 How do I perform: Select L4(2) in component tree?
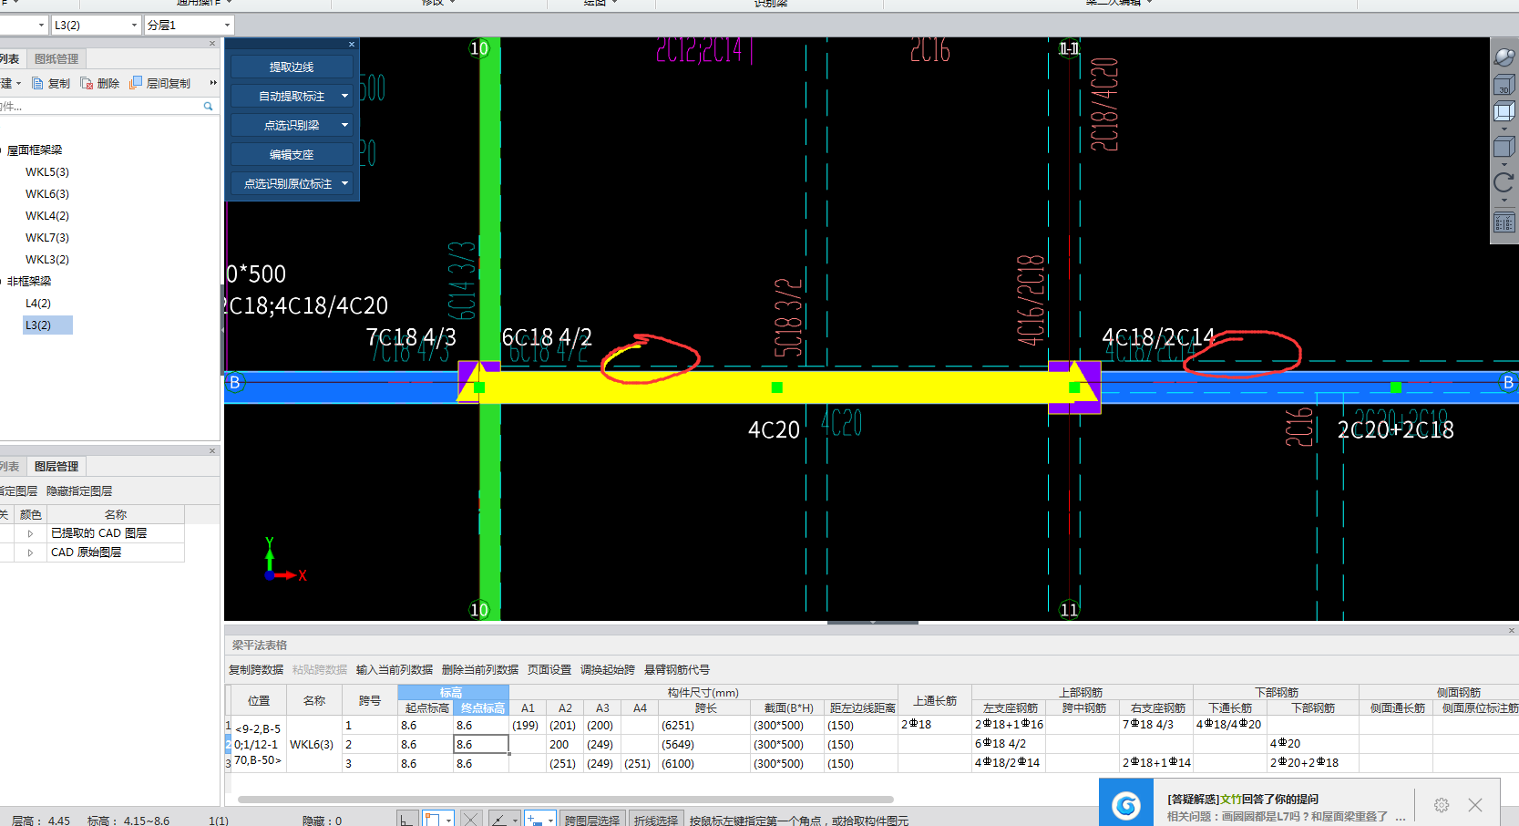pos(38,303)
